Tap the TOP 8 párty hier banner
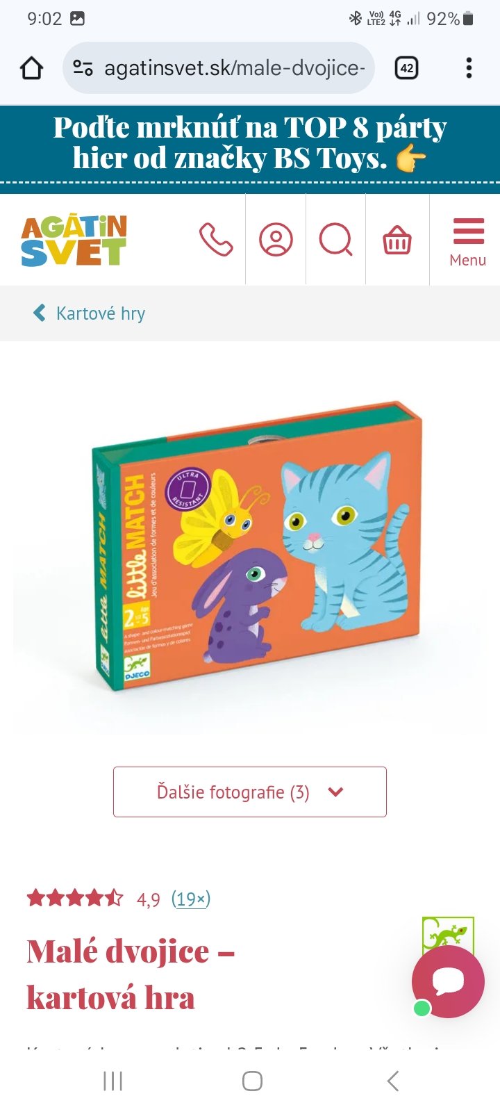 [250, 143]
